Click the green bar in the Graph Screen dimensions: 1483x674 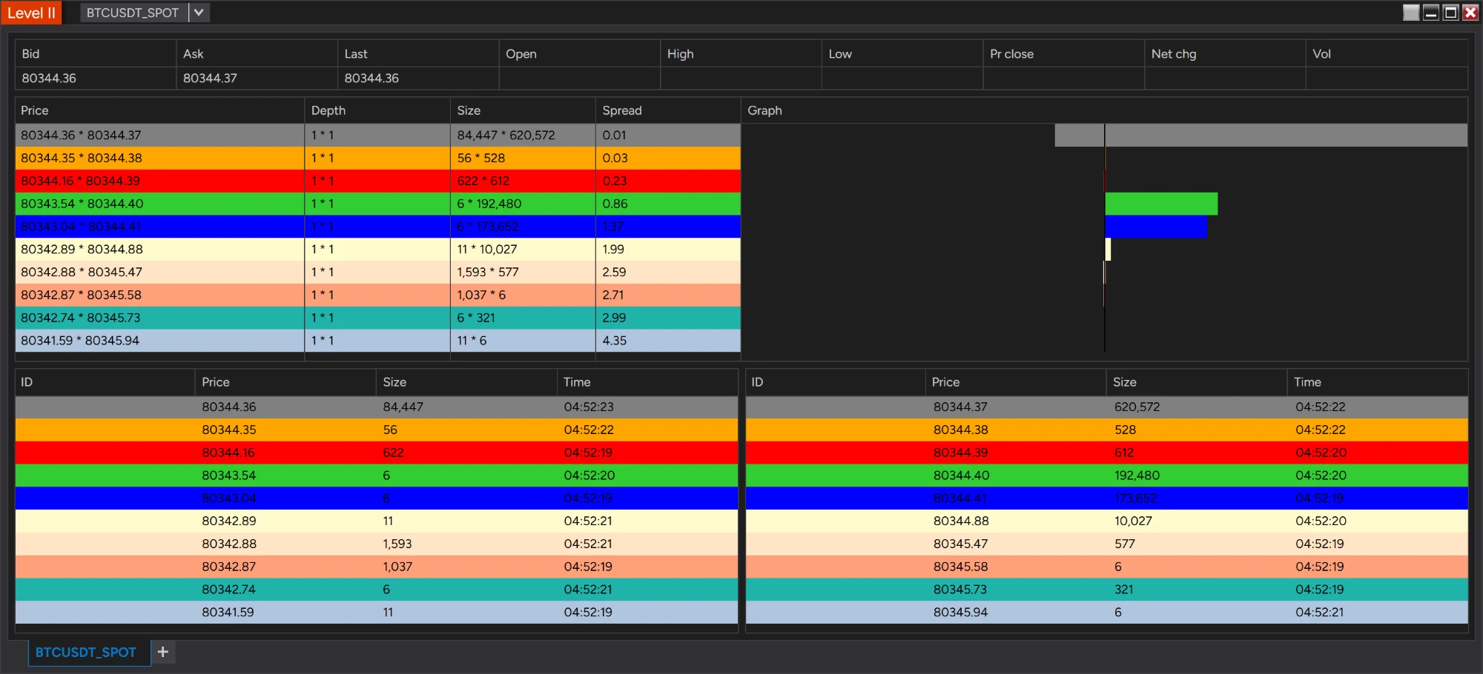(1161, 204)
